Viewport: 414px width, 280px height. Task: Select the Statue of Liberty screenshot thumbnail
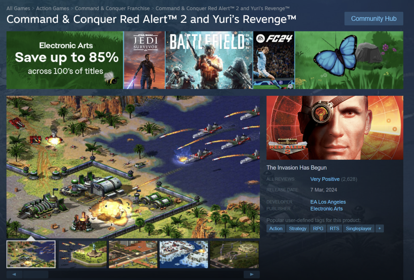(82, 254)
